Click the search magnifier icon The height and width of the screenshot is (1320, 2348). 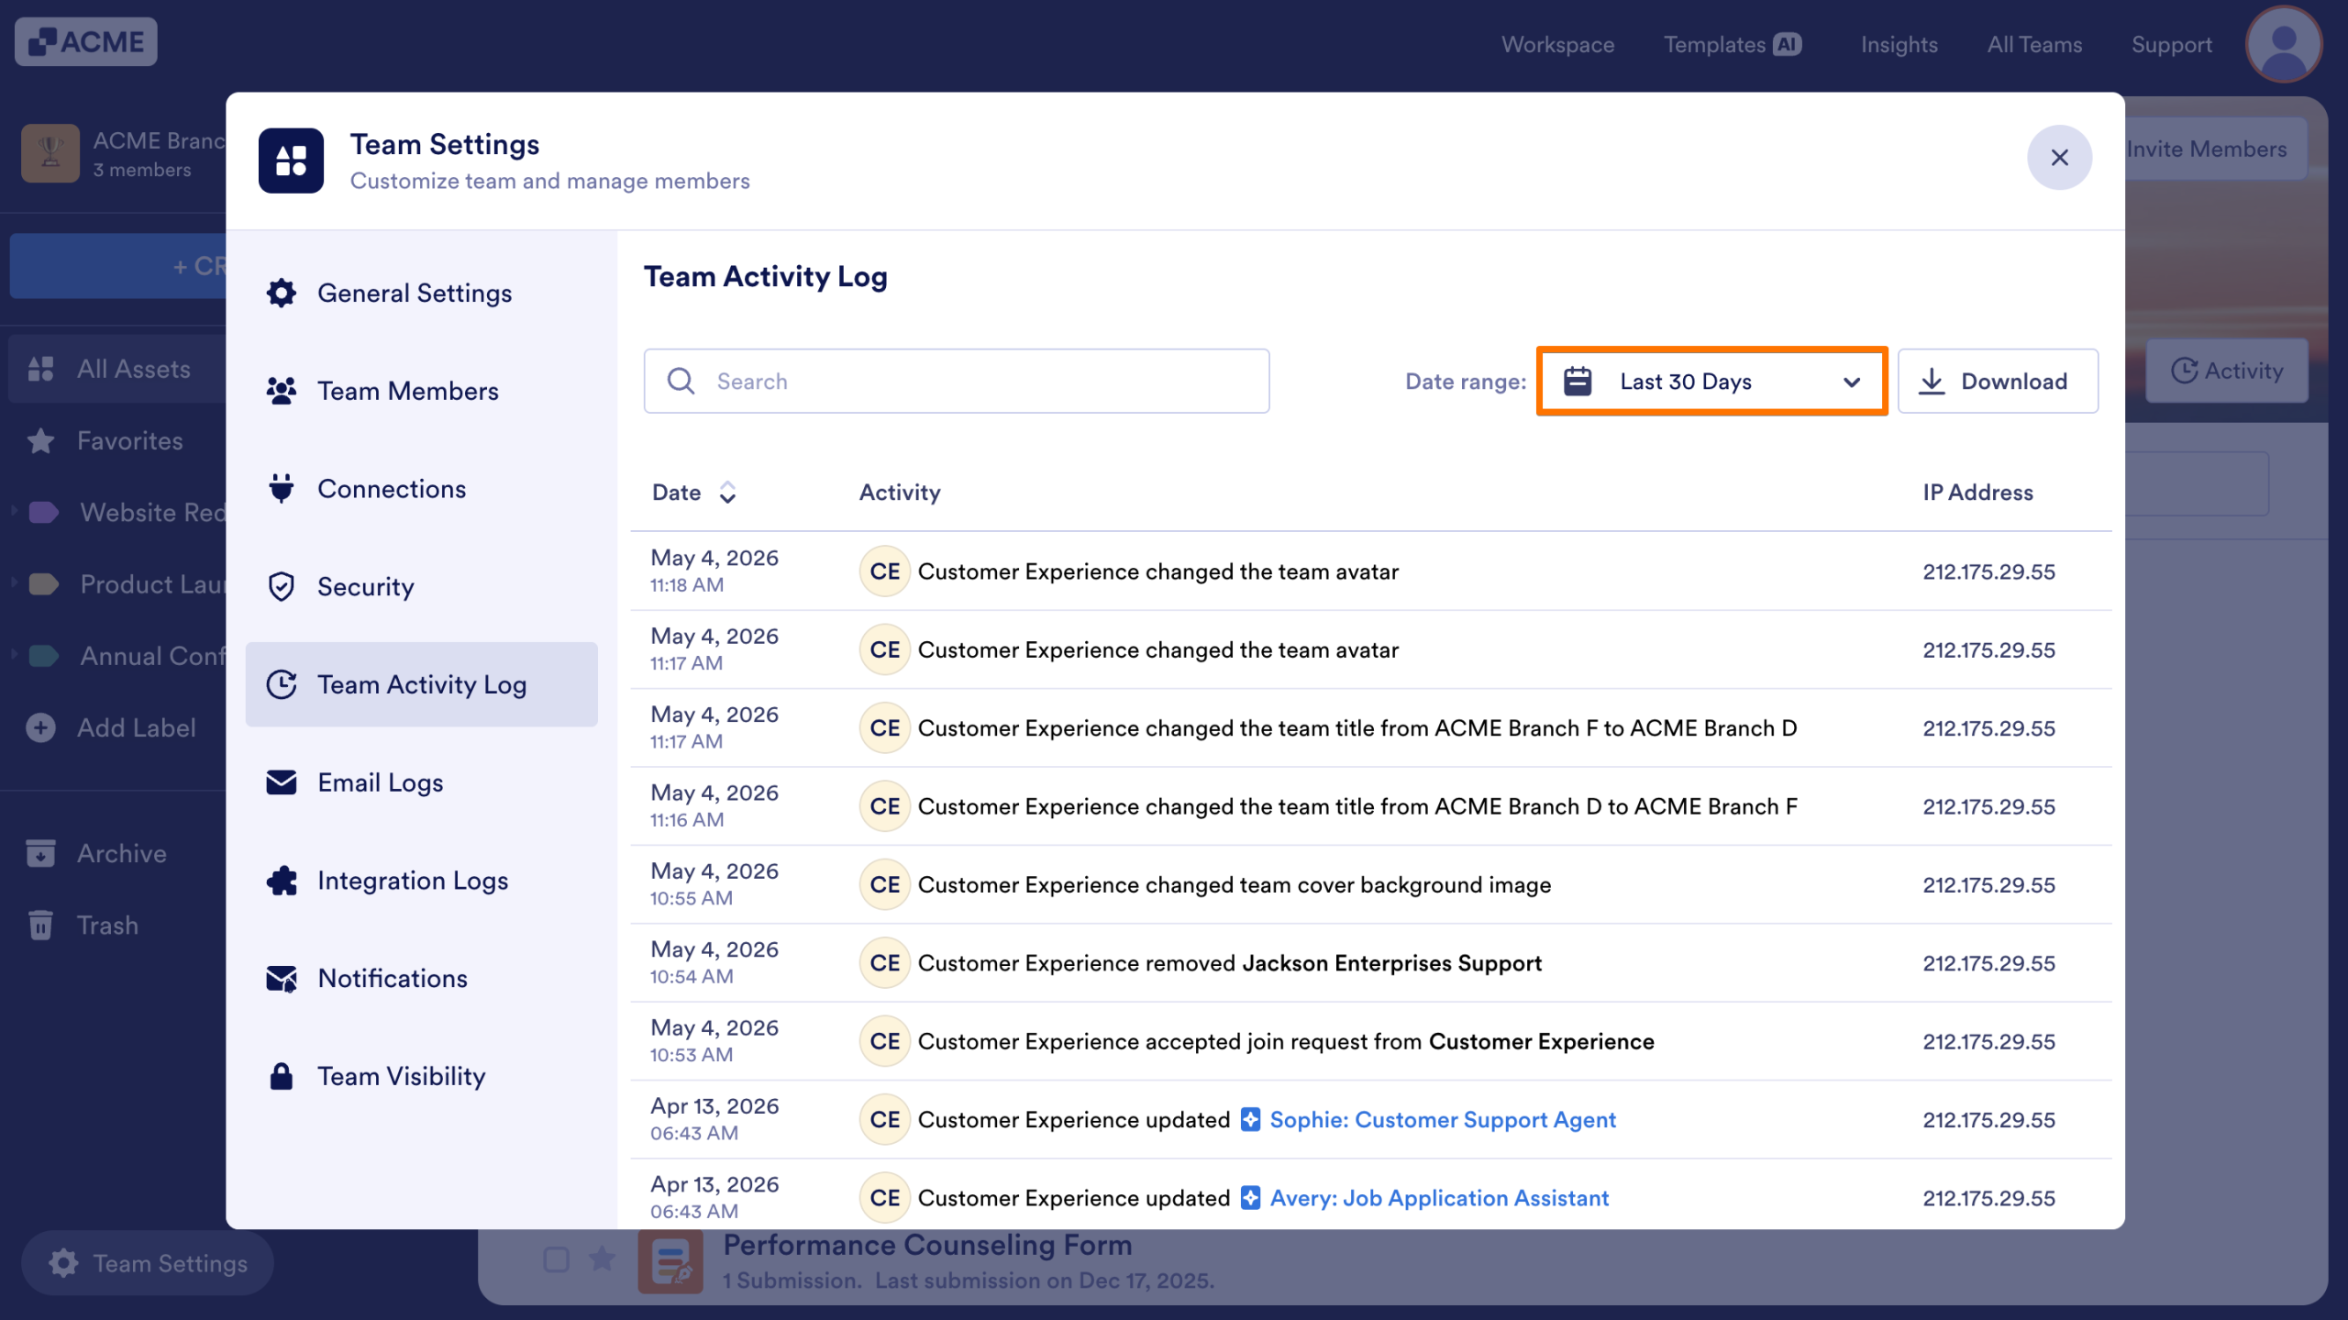(681, 381)
